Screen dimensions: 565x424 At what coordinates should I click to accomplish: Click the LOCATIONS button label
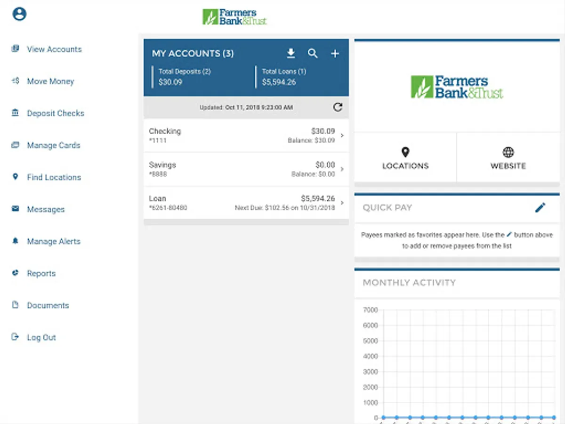[x=405, y=166]
